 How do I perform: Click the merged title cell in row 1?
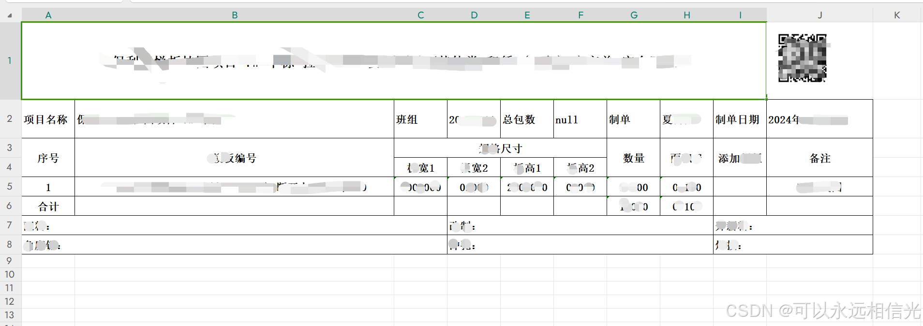[x=394, y=60]
